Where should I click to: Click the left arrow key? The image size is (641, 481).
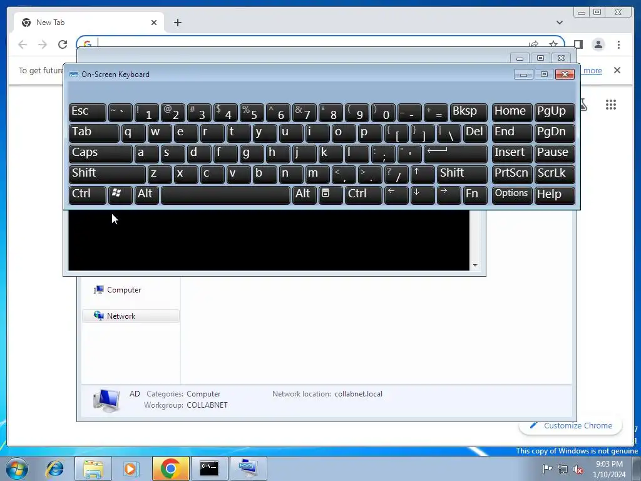tap(396, 195)
